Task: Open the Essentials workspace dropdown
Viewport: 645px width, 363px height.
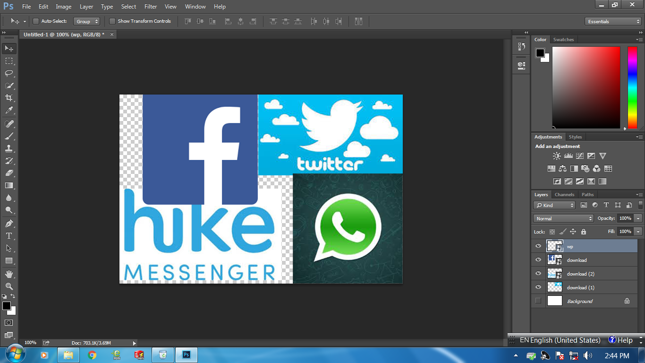Action: tap(613, 21)
